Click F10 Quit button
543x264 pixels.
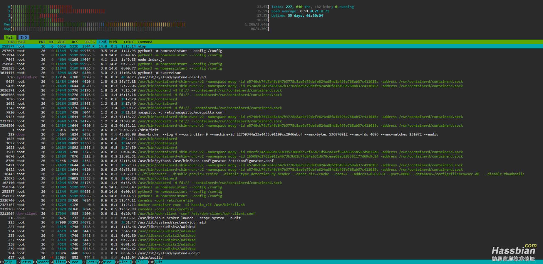tap(155, 262)
